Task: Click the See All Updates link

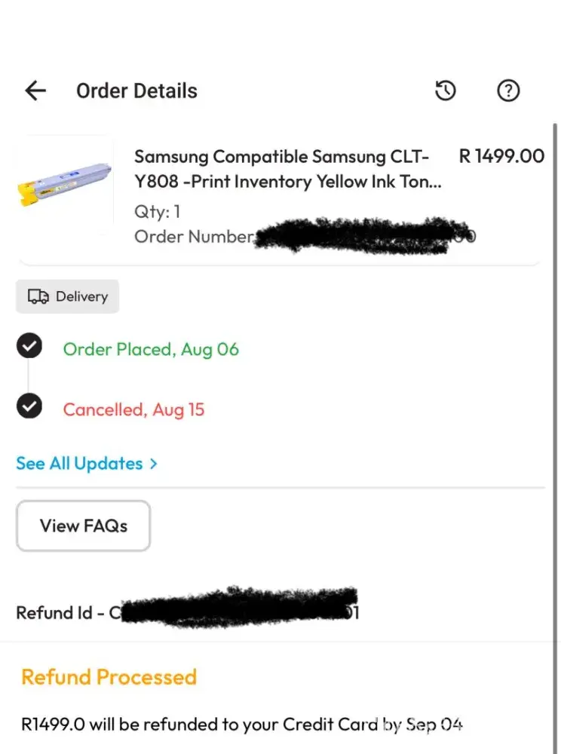Action: click(x=79, y=464)
